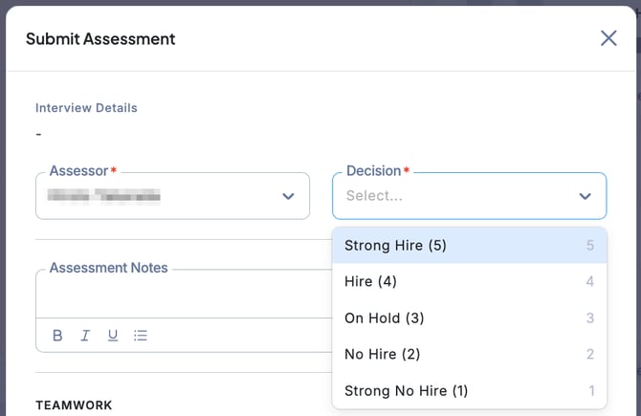Viewport: 641px width, 416px height.
Task: Pick On Hold (3) decision
Action: tap(384, 317)
